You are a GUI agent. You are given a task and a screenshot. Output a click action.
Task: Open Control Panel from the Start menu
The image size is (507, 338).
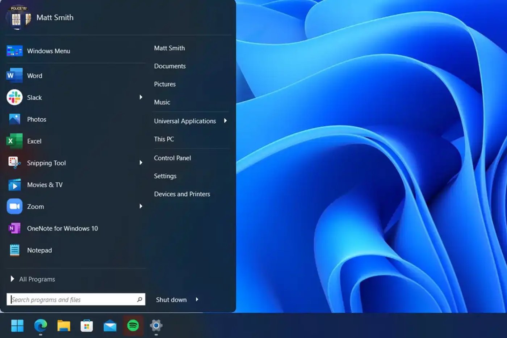pyautogui.click(x=172, y=158)
